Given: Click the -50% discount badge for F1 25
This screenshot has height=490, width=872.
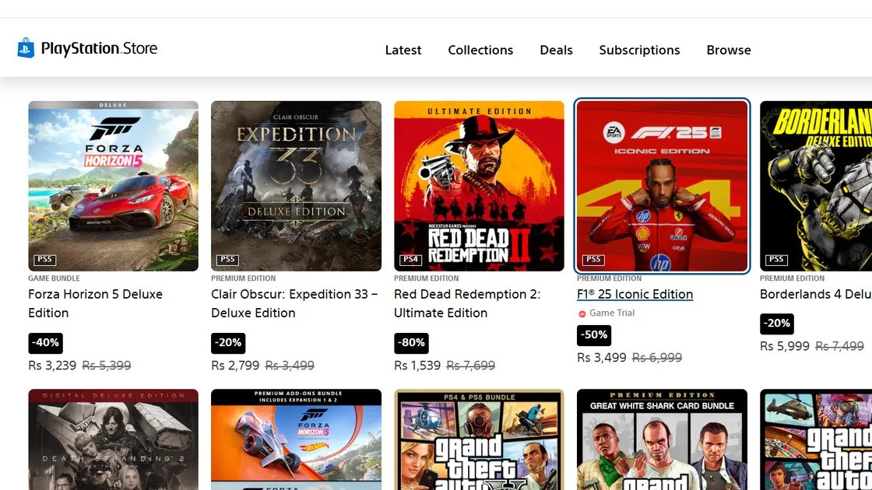Looking at the screenshot, I should pos(594,335).
